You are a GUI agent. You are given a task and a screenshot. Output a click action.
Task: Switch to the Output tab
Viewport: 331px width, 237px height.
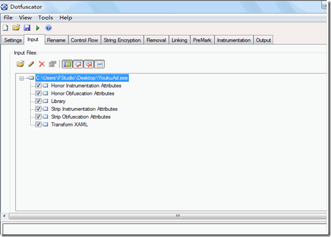[x=264, y=40]
